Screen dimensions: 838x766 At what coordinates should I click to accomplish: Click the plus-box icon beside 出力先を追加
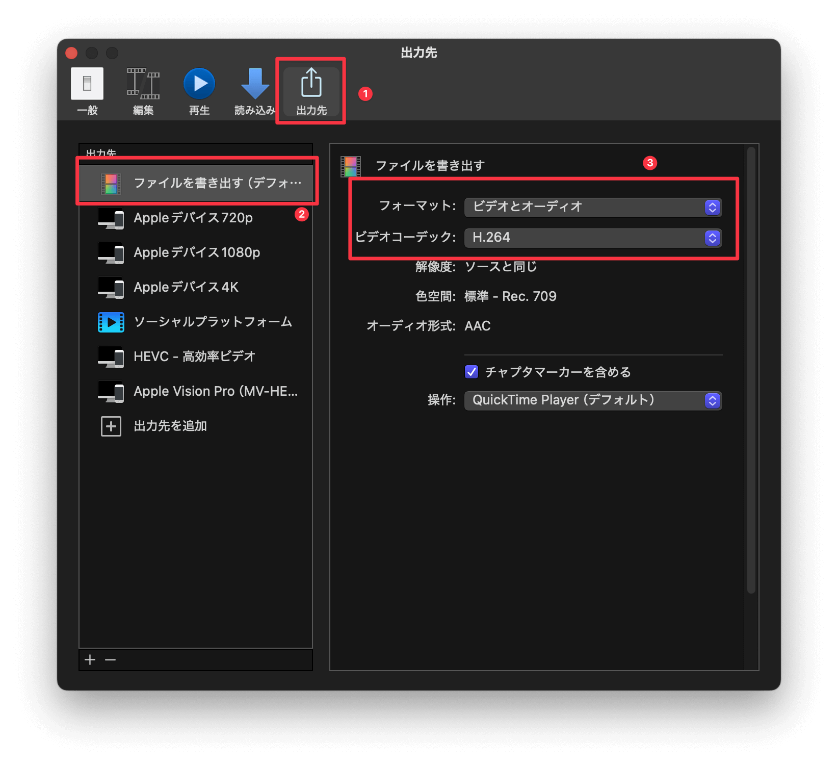point(111,426)
